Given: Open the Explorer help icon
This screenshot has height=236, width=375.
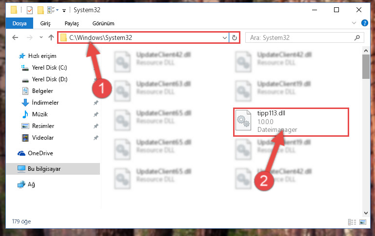Looking at the screenshot, I should pos(364,23).
